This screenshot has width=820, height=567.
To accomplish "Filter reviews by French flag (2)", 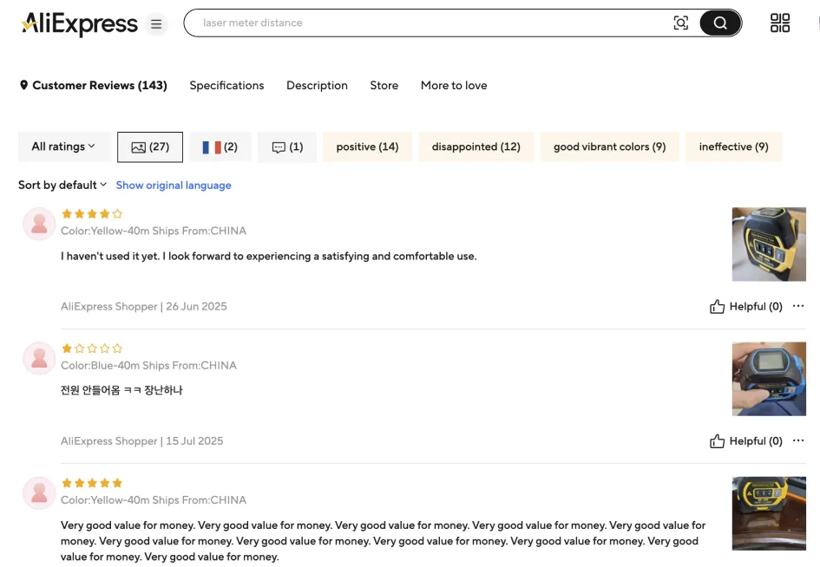I will 220,147.
